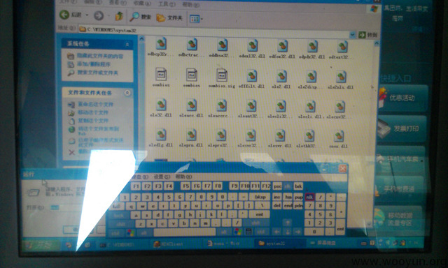This screenshot has width=448, height=268.
Task: Click the 重命名这个文件 link in sidebar
Action: click(95, 105)
